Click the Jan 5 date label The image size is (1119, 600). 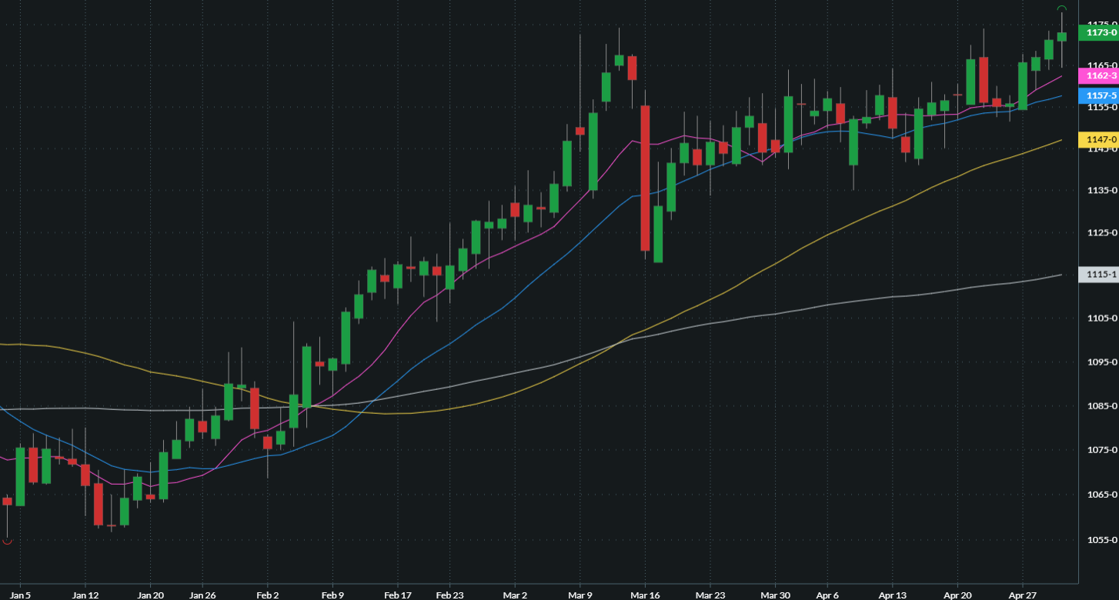[20, 594]
